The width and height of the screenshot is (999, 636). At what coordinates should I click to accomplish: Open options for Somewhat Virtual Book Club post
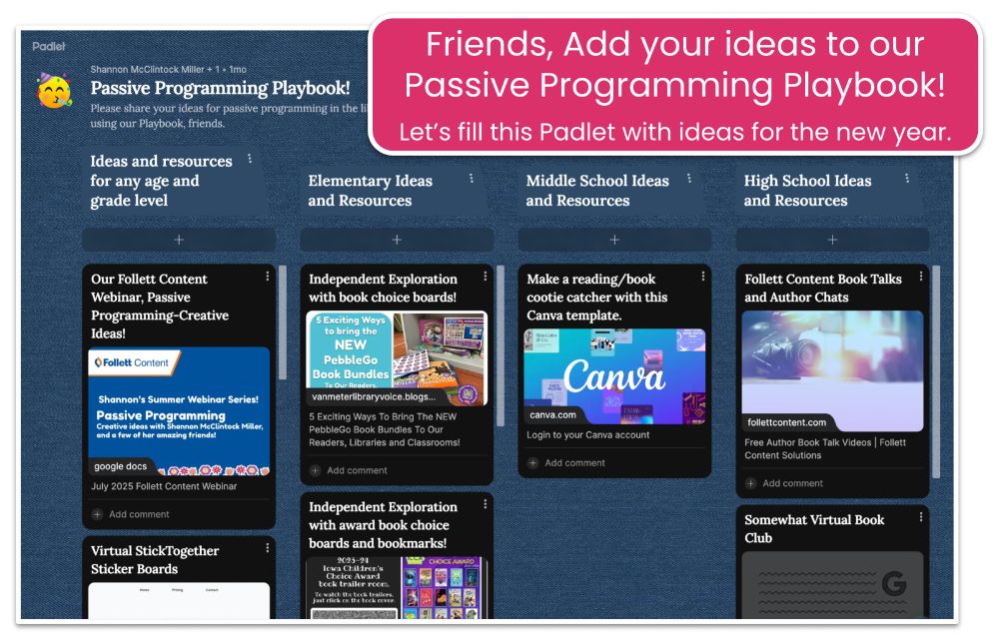coord(921,517)
